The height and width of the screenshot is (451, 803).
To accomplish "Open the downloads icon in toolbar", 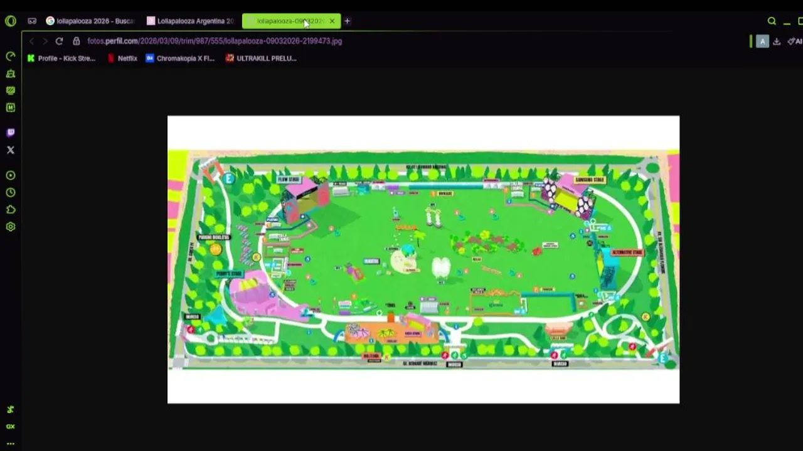I will tap(777, 41).
